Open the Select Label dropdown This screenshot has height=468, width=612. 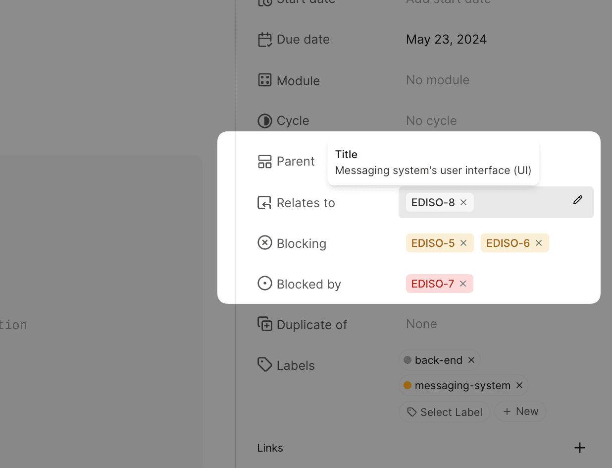[444, 412]
